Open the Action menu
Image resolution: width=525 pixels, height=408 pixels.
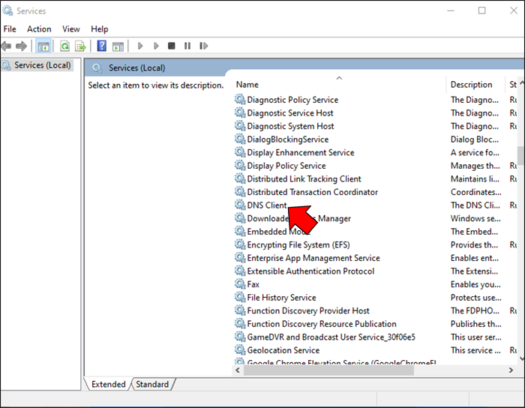[39, 29]
